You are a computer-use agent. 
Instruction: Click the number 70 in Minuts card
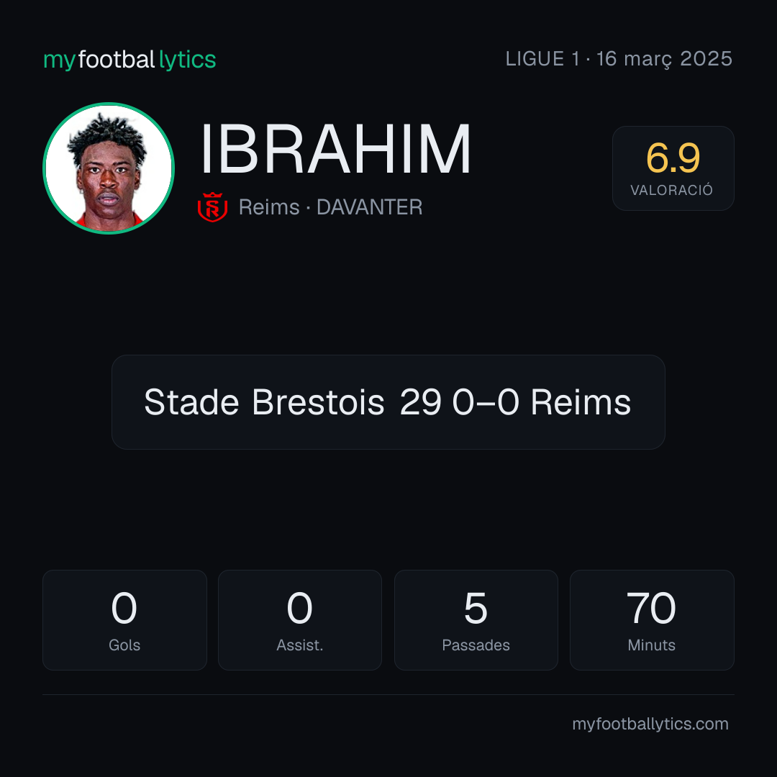(651, 608)
